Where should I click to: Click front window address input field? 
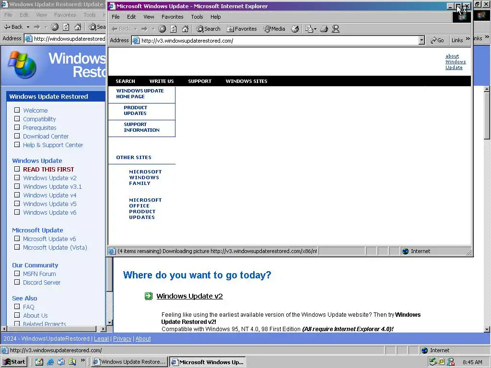[279, 40]
